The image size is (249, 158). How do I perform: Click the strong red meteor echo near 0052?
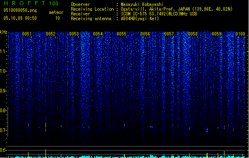click(46, 127)
